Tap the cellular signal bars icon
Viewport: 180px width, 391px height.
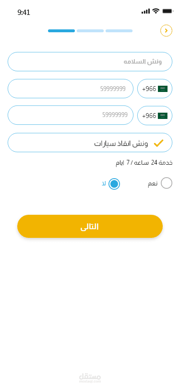146,11
